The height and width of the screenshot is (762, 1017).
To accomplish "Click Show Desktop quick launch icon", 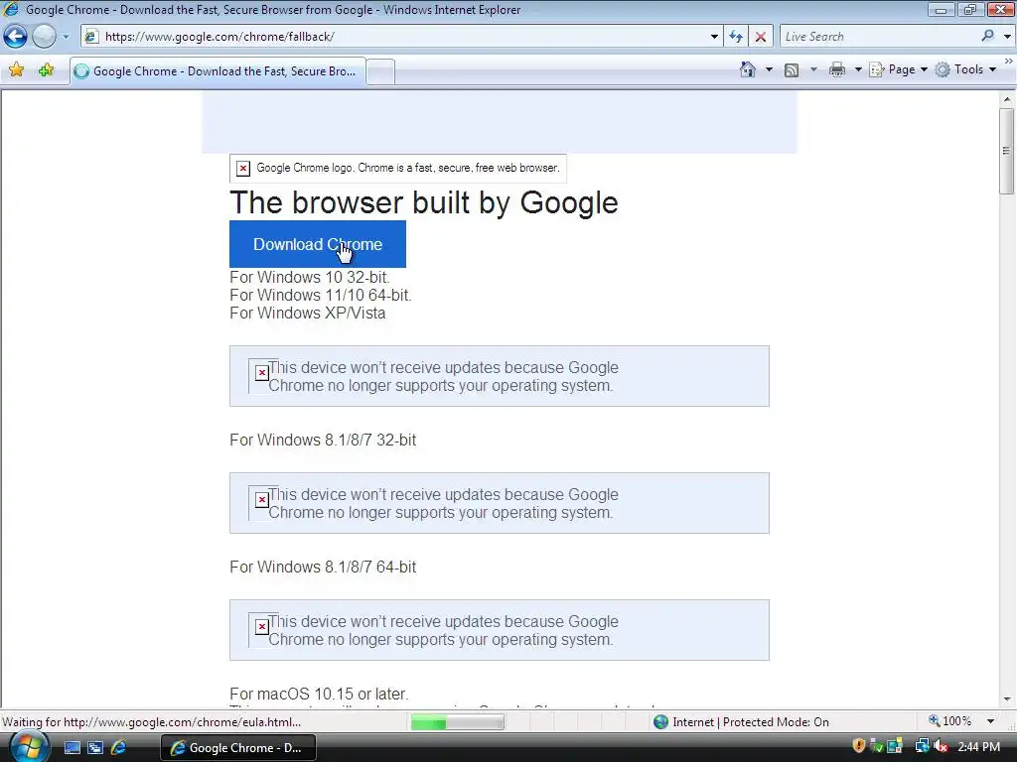I will (72, 748).
